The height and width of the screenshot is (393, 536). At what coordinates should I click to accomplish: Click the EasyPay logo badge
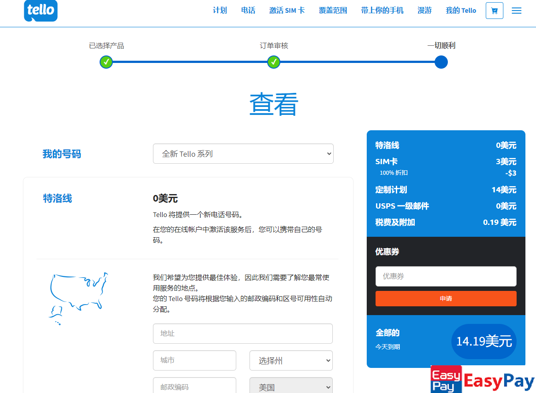[483, 379]
